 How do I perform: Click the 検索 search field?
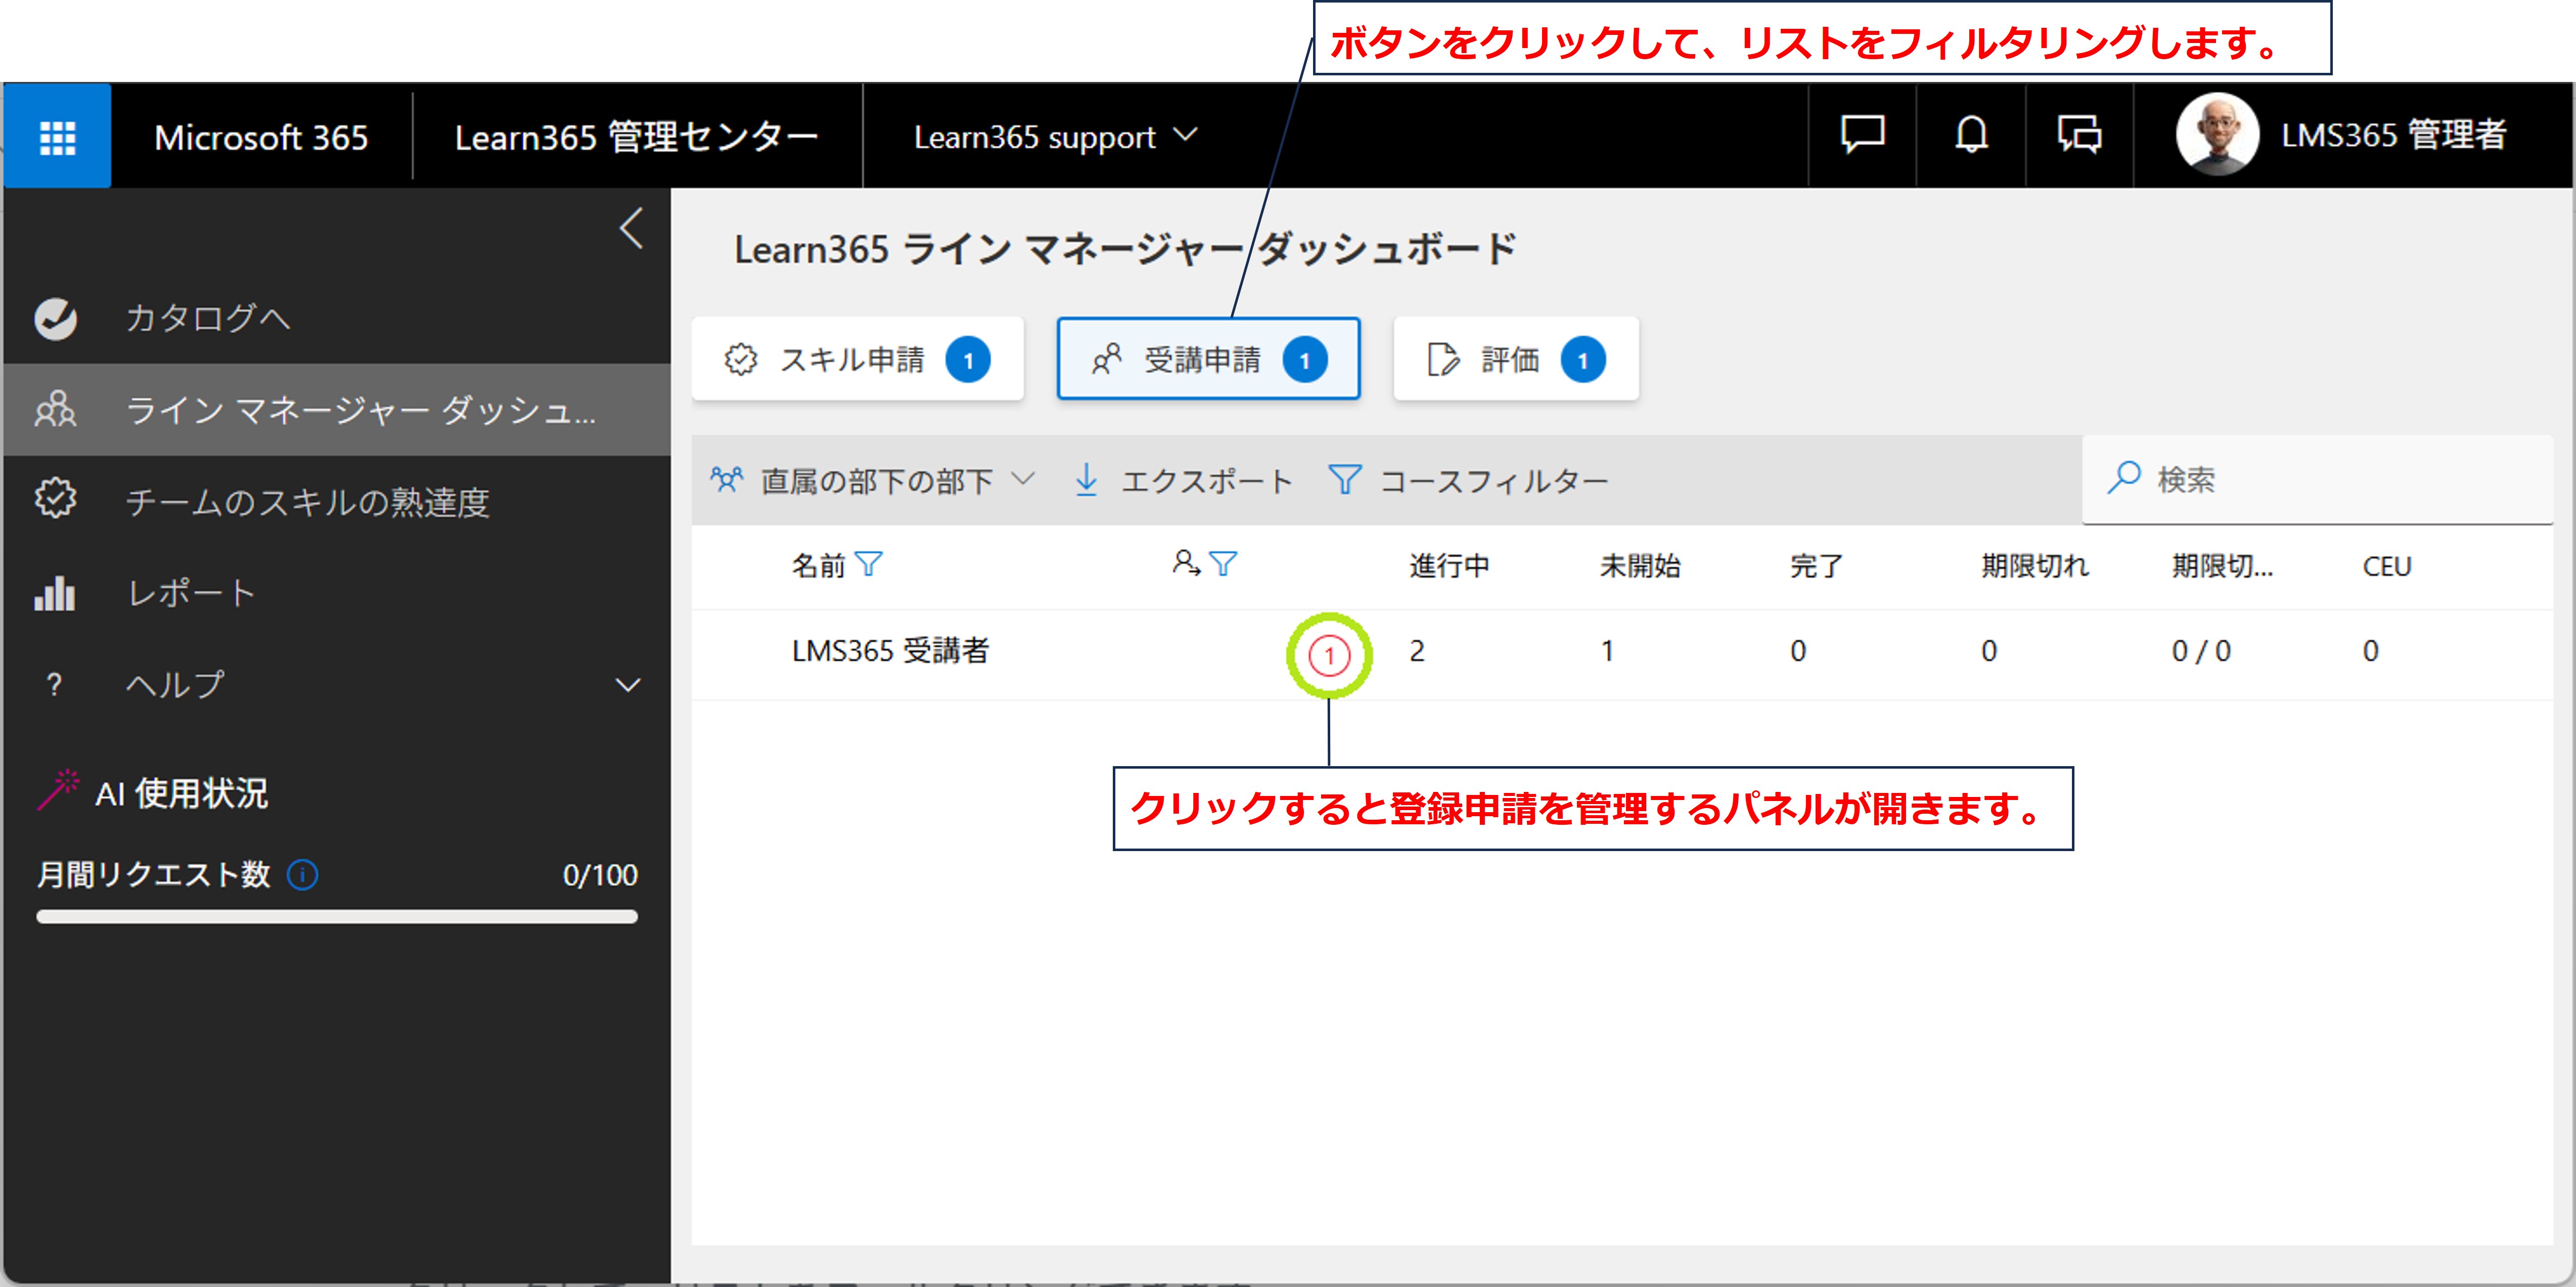2317,479
